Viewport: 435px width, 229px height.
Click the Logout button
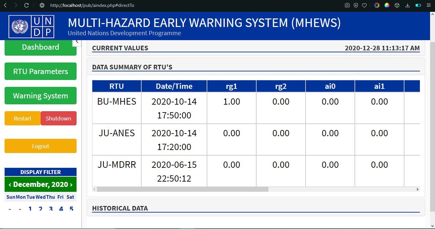(x=40, y=146)
